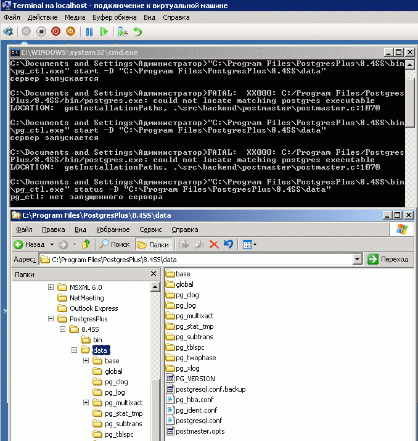Click cmd.exe scrollbar up arrow

coord(410,64)
